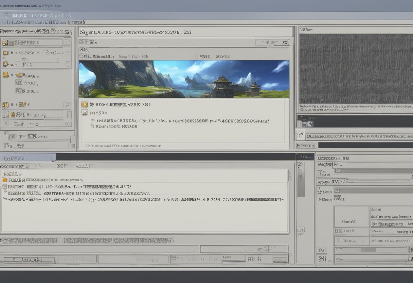Select the yellow folder icon atop the left panel
The height and width of the screenshot is (283, 413).
[6, 42]
